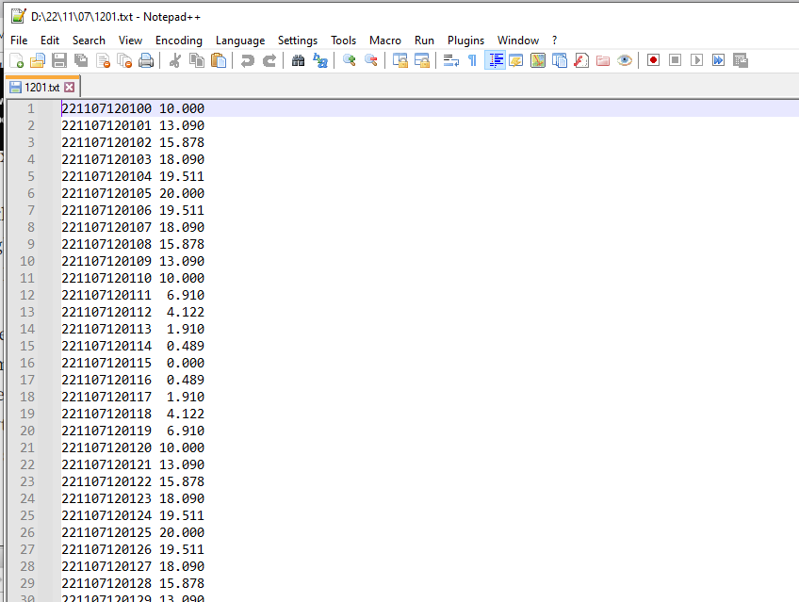Click the Replace toolbar icon
Viewport: 799px width, 602px height.
[320, 60]
